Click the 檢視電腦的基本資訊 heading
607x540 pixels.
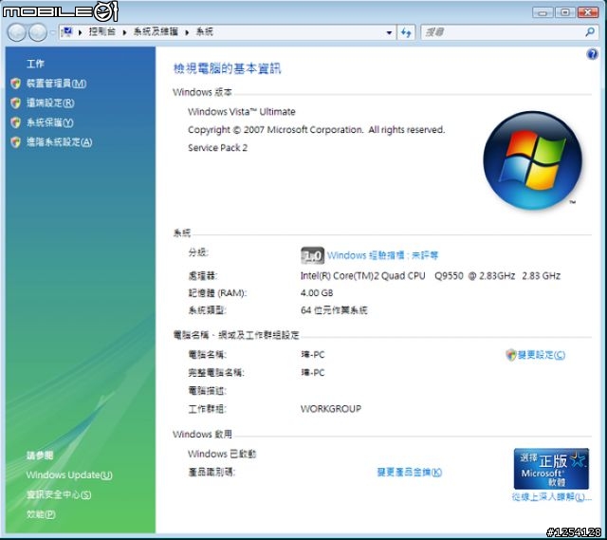click(x=227, y=69)
